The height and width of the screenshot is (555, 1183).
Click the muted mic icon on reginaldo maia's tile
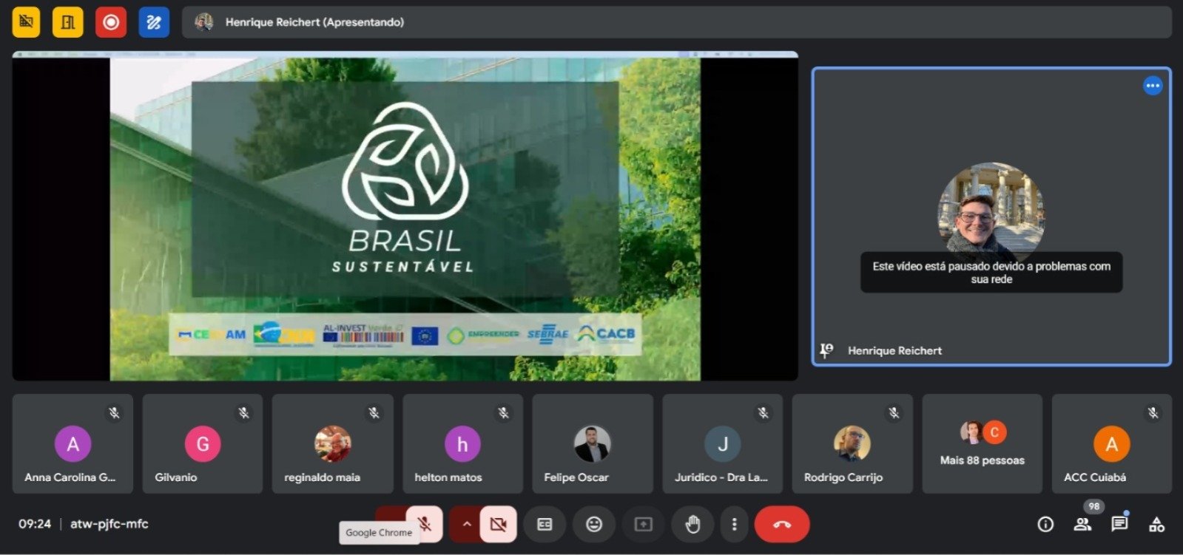tap(374, 413)
